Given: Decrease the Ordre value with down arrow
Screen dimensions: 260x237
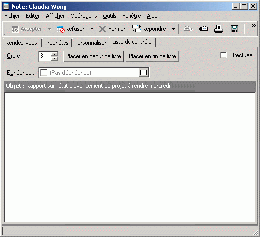Looking at the screenshot, I should [x=54, y=59].
